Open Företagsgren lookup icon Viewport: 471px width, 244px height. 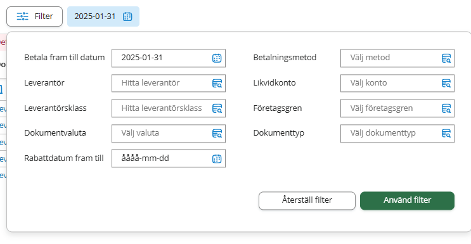tap(446, 108)
